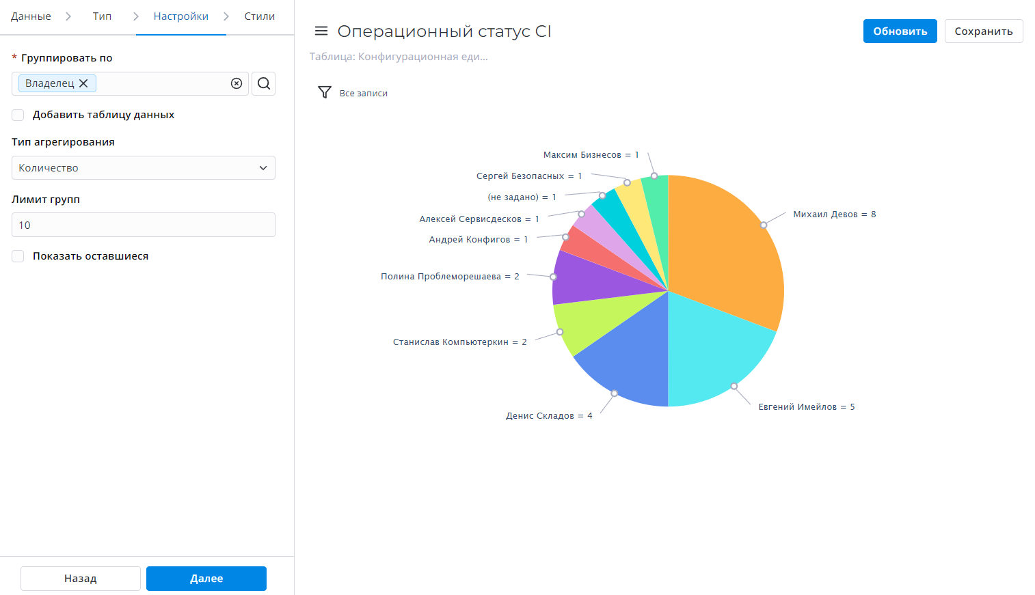The image size is (1035, 595).
Task: Toggle the Показать оставшиеся checkbox
Action: pyautogui.click(x=18, y=256)
